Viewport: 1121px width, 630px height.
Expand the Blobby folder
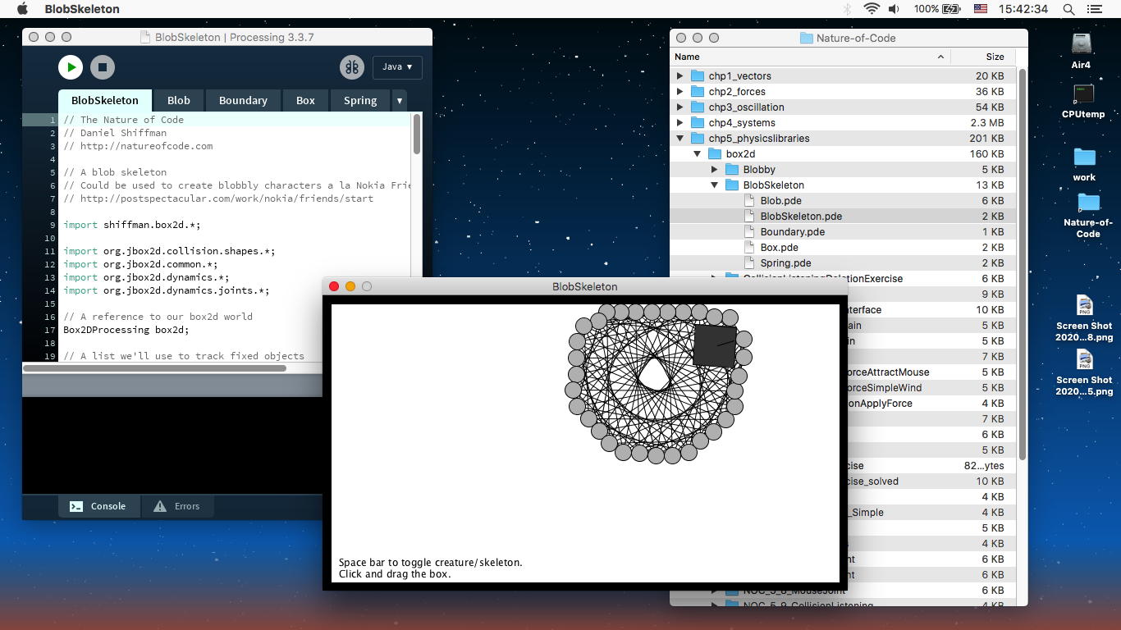pyautogui.click(x=714, y=170)
